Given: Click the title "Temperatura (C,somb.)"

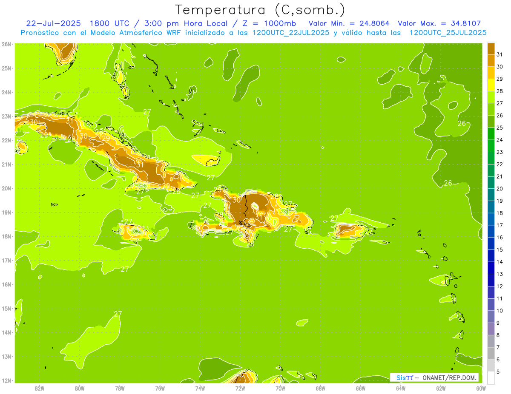Looking at the screenshot, I should [x=260, y=10].
